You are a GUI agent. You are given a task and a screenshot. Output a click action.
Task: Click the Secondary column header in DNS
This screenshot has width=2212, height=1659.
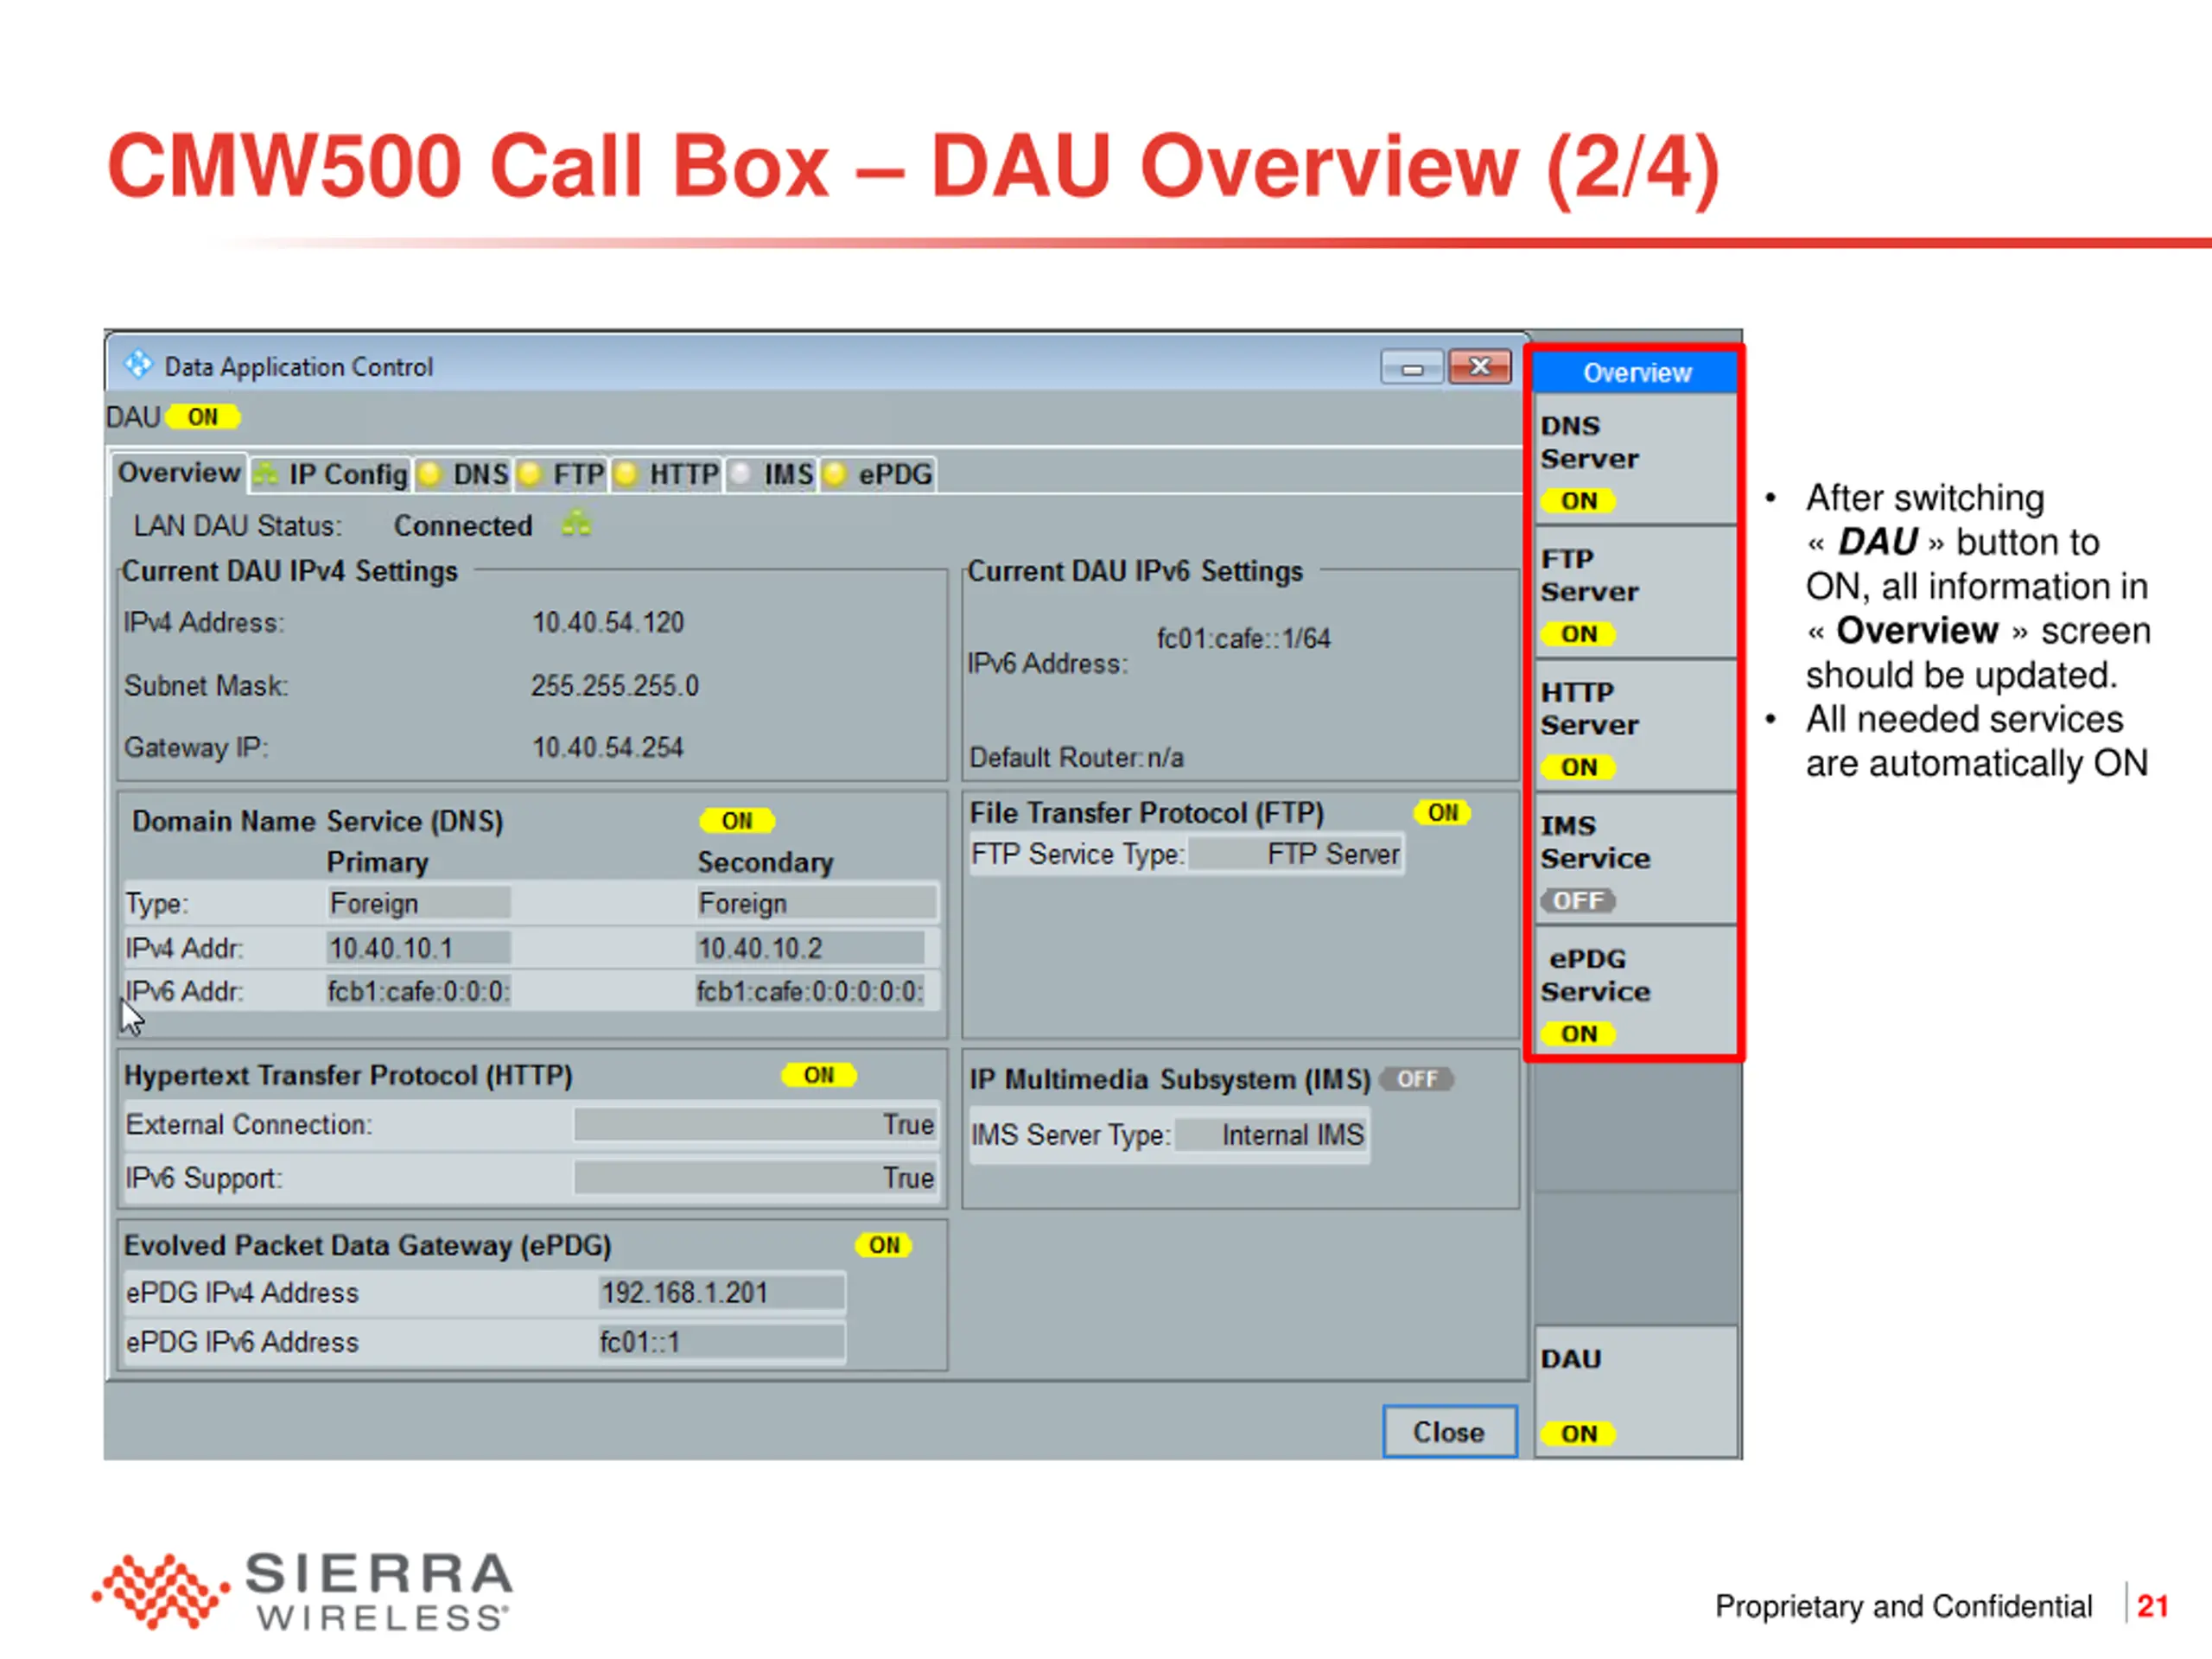[765, 862]
